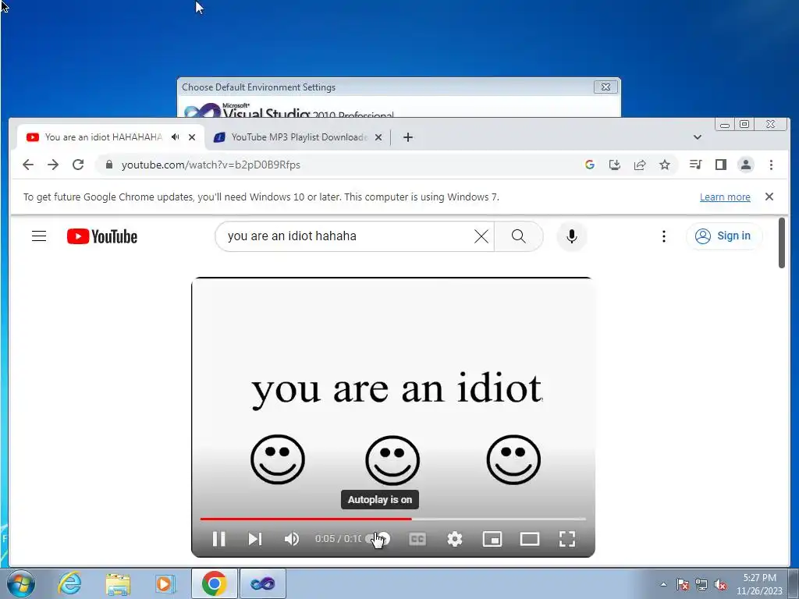
Task: Install the YouTube app icon
Action: tap(615, 165)
